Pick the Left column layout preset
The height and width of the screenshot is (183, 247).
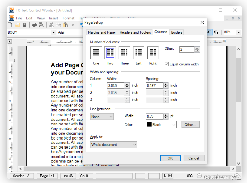[x=138, y=53]
